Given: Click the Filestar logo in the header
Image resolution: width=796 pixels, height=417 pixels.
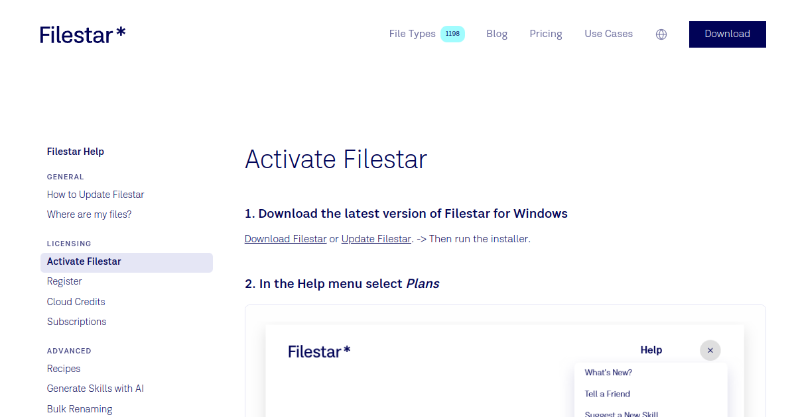Looking at the screenshot, I should tap(82, 34).
